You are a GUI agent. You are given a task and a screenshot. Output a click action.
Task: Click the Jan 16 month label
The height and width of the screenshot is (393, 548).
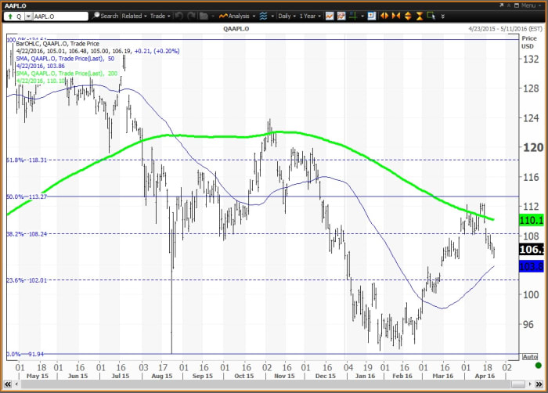[x=366, y=376]
